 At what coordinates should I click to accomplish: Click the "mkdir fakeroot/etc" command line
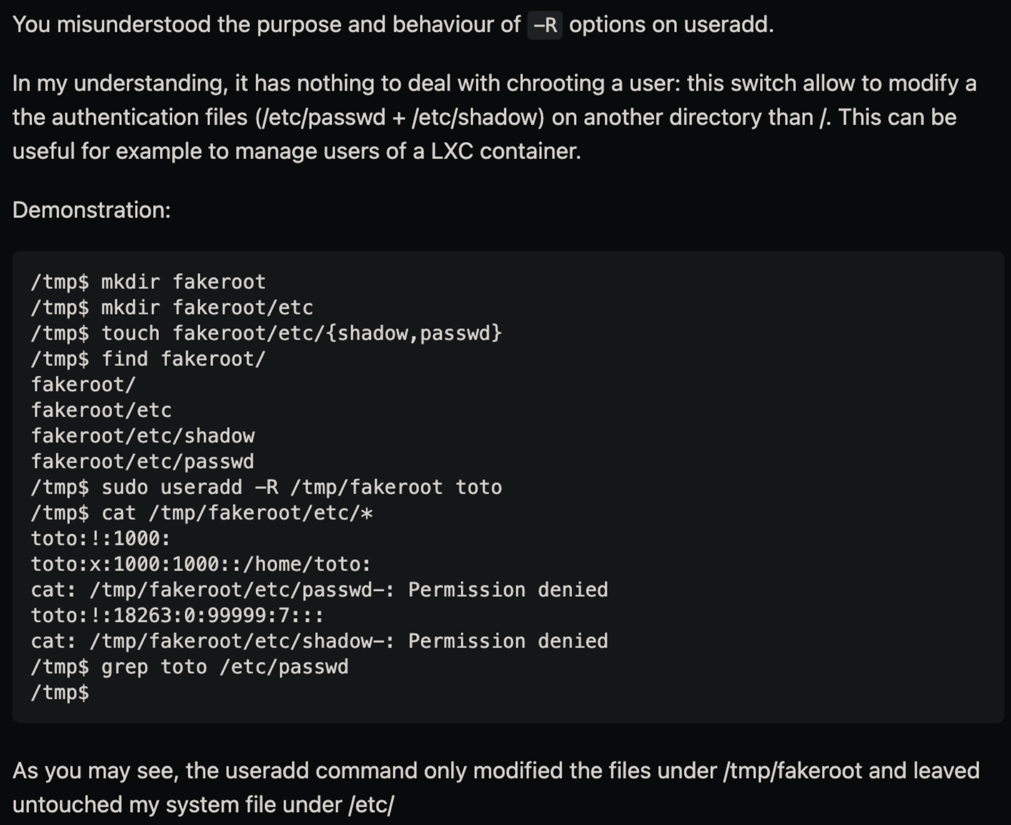172,307
